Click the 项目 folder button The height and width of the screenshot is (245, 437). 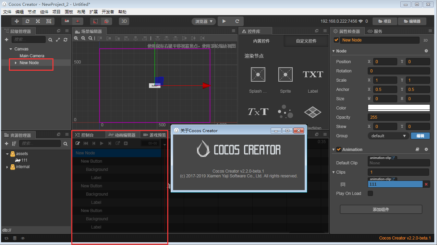(385, 21)
